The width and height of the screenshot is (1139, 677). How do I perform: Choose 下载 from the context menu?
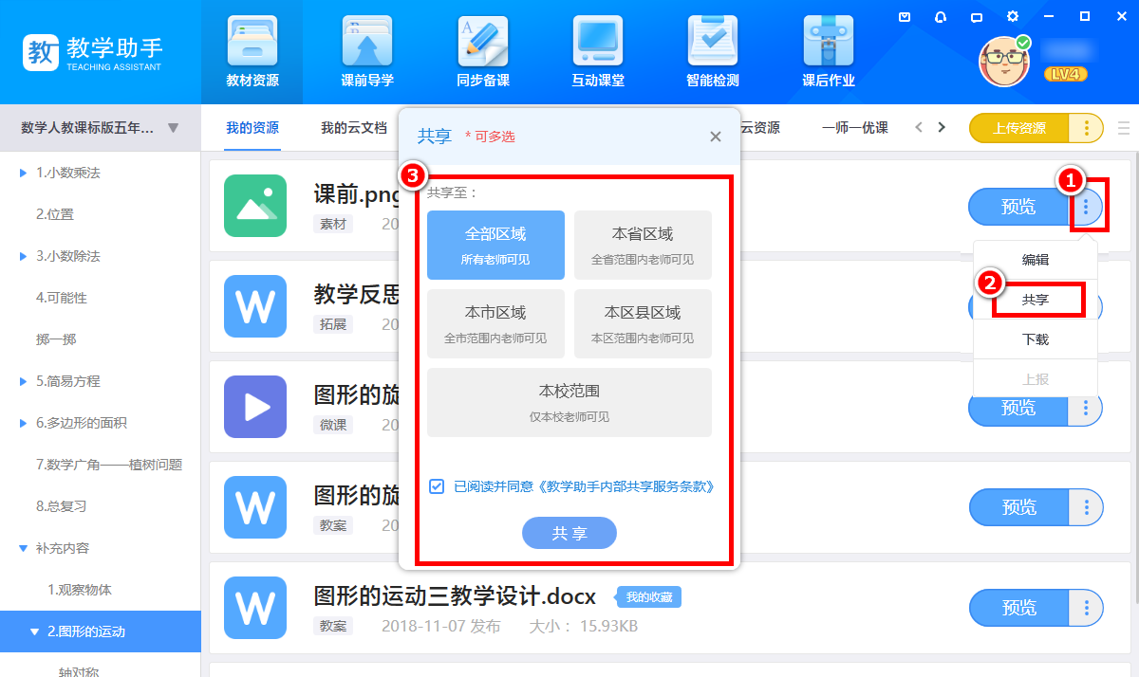(1036, 339)
